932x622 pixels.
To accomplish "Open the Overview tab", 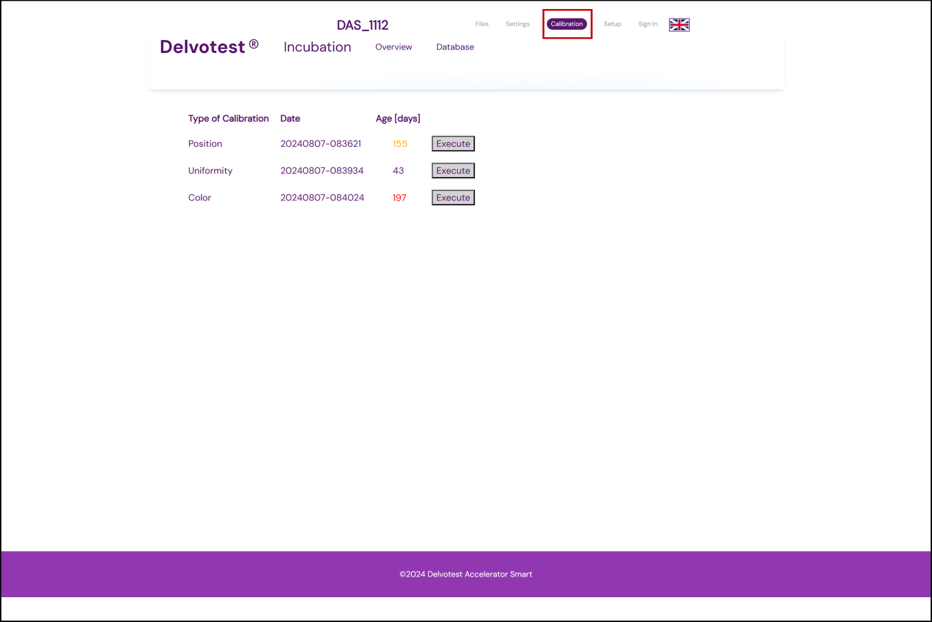I will [394, 47].
